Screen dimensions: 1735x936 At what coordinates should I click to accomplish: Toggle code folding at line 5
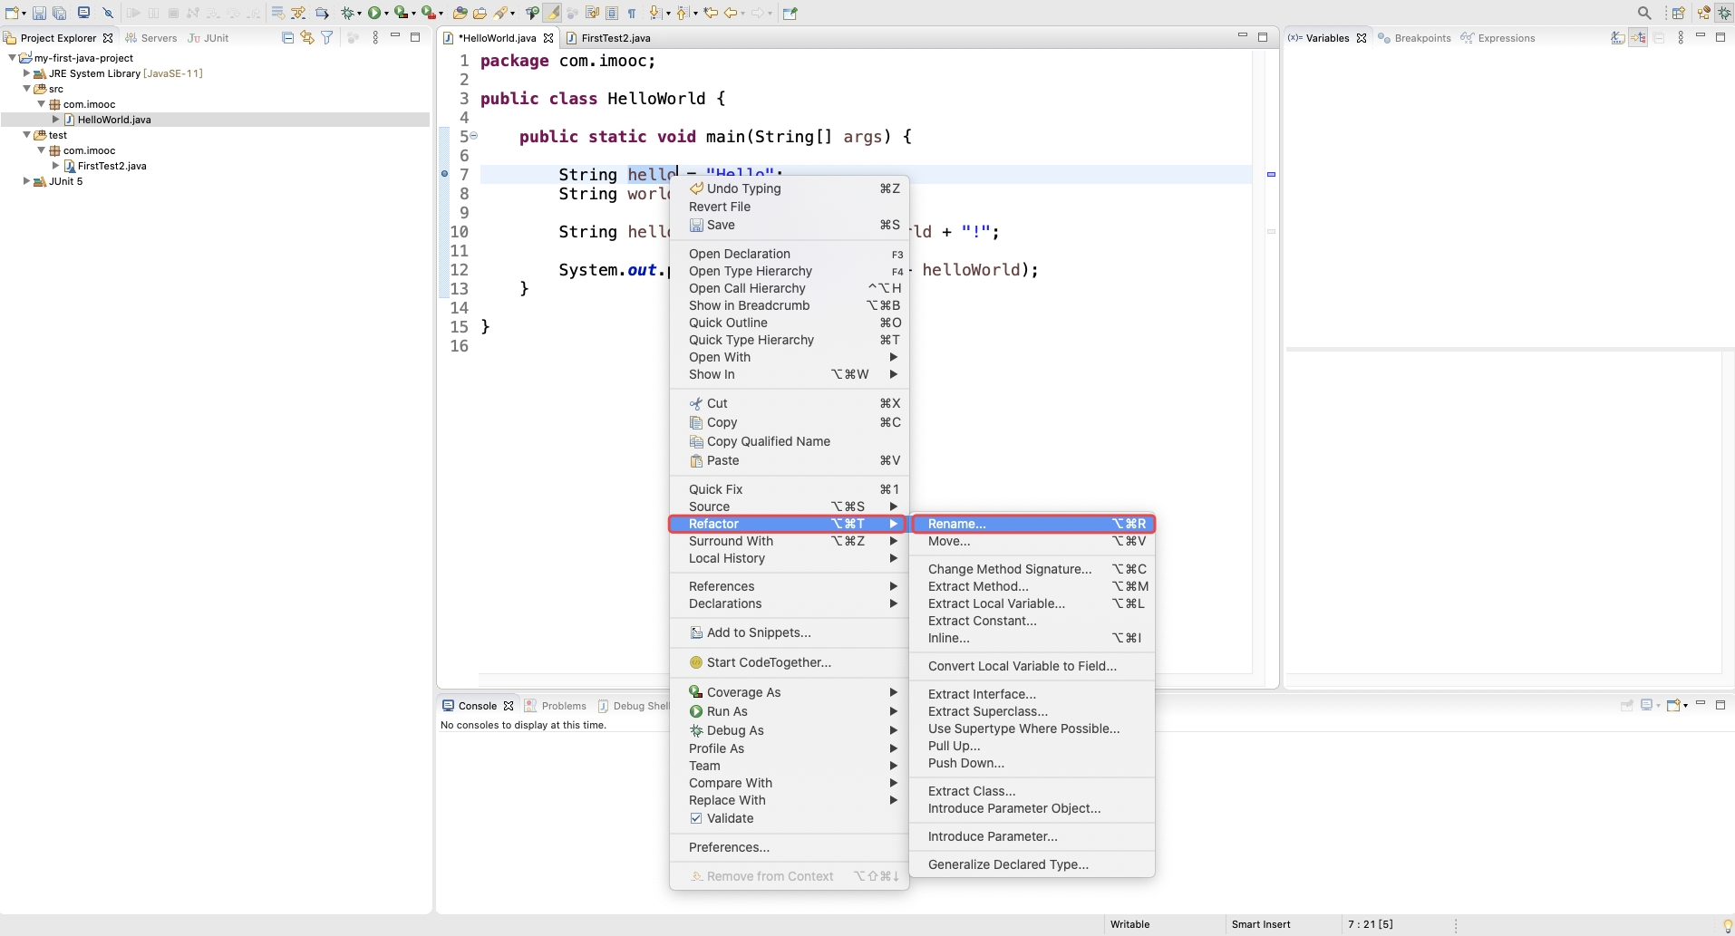click(x=473, y=136)
